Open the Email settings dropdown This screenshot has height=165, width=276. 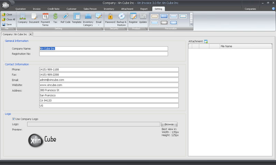tap(99, 19)
